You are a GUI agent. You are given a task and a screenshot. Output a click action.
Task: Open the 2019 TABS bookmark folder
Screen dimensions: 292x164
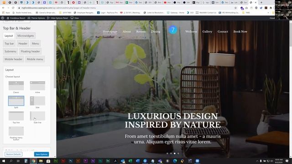click(65, 13)
